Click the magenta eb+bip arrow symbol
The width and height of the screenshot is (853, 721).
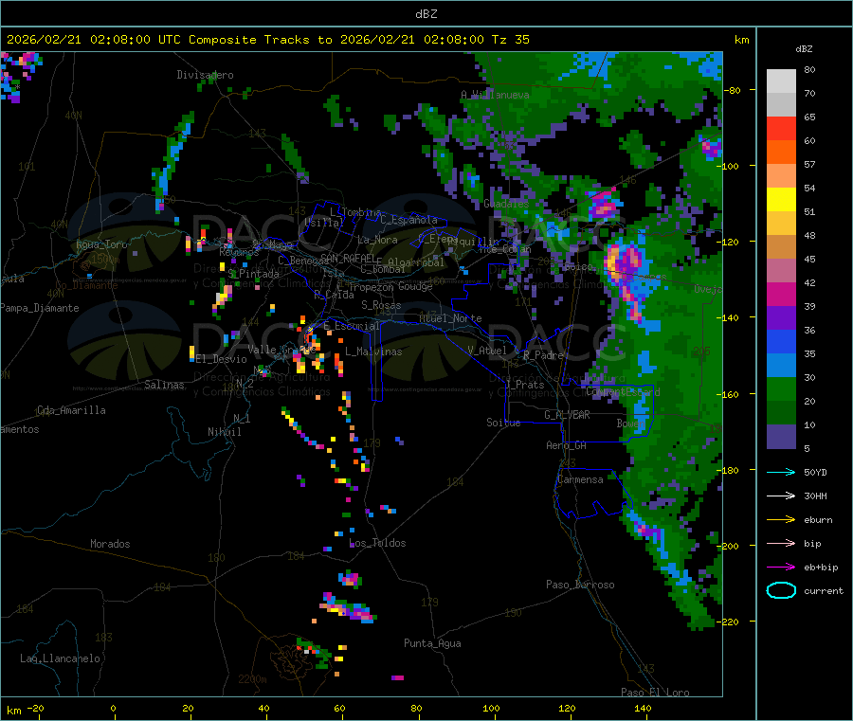click(x=781, y=567)
